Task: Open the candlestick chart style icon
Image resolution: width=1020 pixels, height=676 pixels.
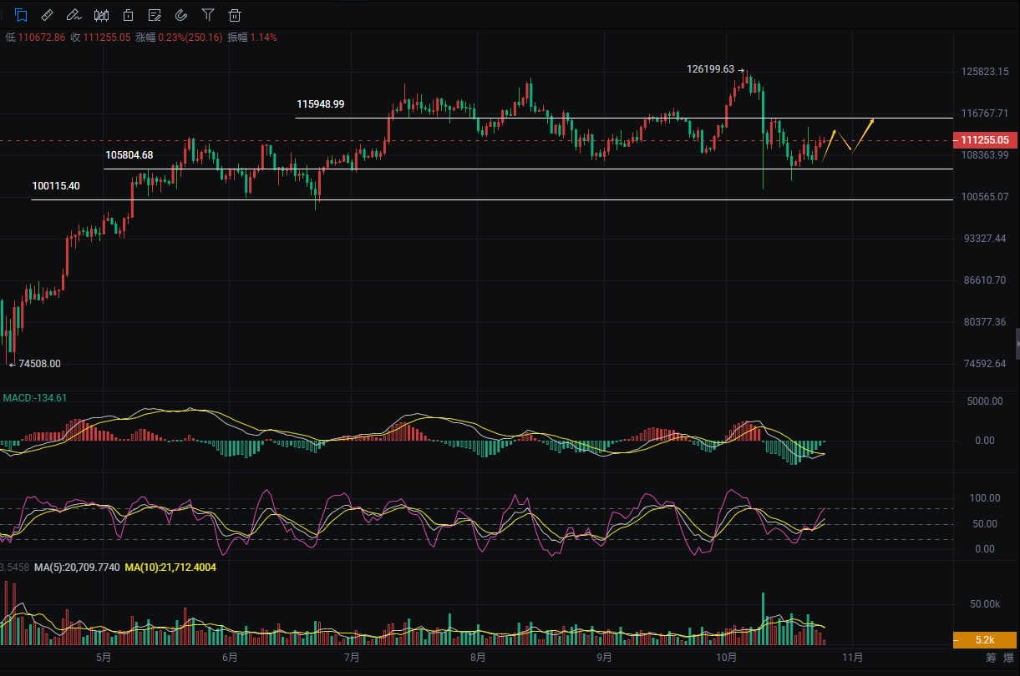Action: 101,14
